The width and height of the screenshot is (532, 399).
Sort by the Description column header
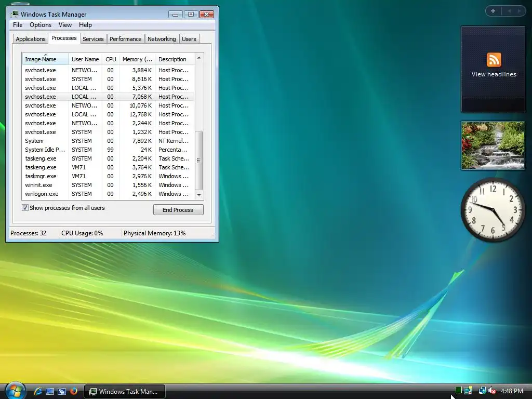tap(175, 59)
